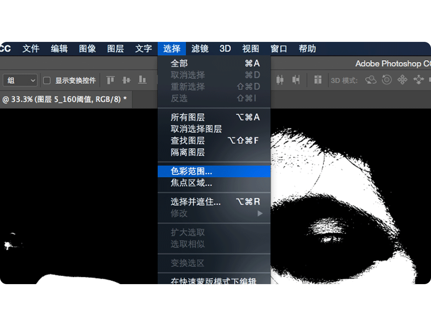Open the 帮助 menu
The width and height of the screenshot is (431, 326).
click(x=307, y=49)
